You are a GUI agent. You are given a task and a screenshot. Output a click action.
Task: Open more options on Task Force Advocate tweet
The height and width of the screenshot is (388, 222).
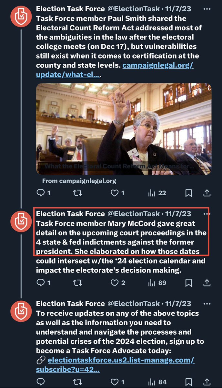[x=207, y=304]
